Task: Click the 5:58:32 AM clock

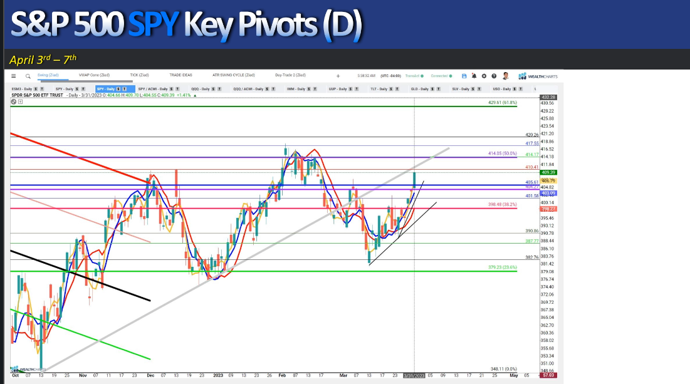Action: [367, 76]
